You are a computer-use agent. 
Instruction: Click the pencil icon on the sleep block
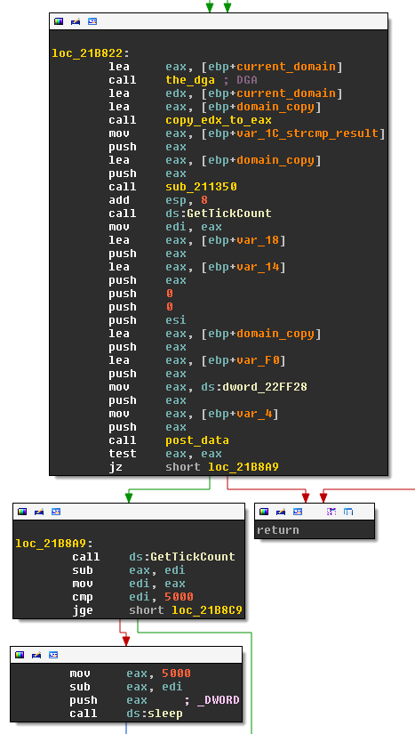click(x=36, y=655)
